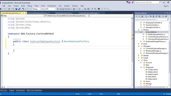Click the Save All icon
The height and width of the screenshot is (96, 171).
[19, 9]
